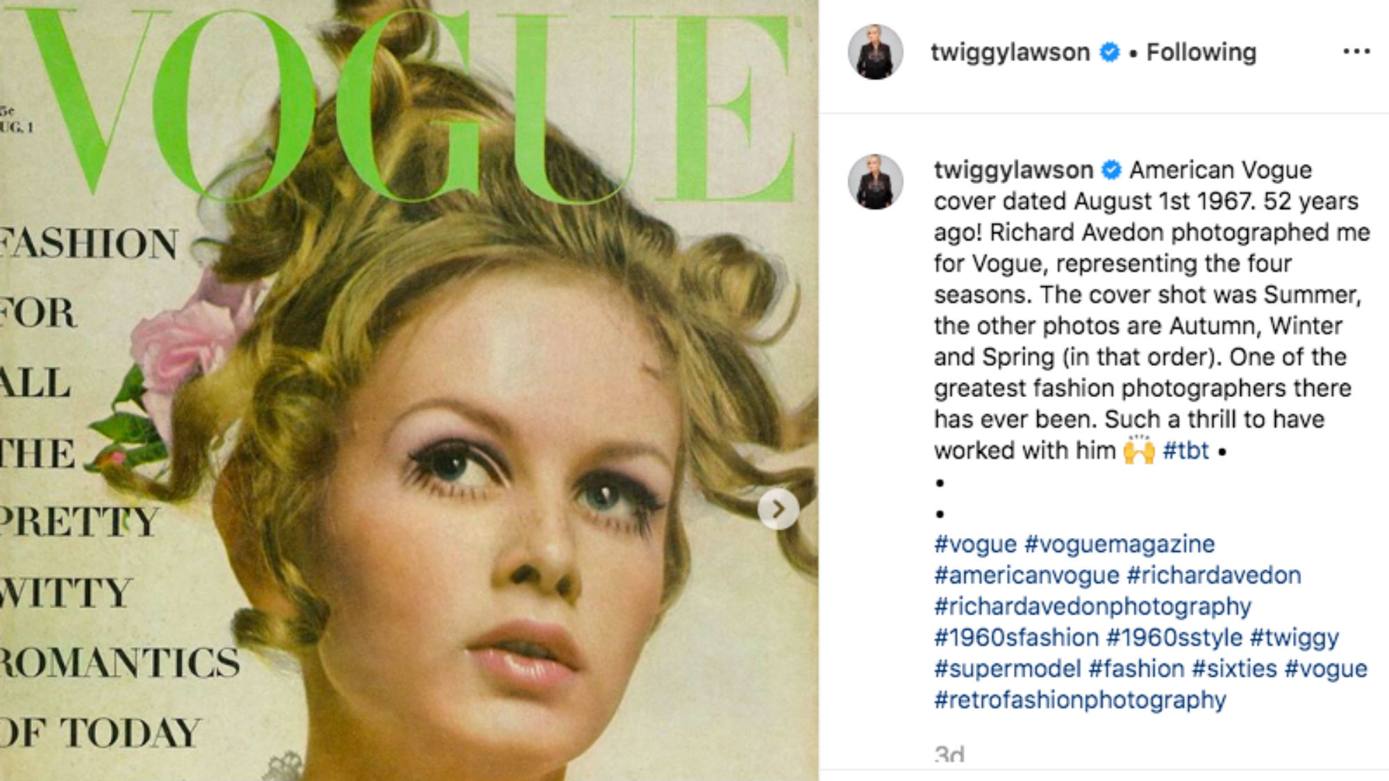Open the #tbt hashtag
The width and height of the screenshot is (1389, 781).
pyautogui.click(x=1186, y=451)
